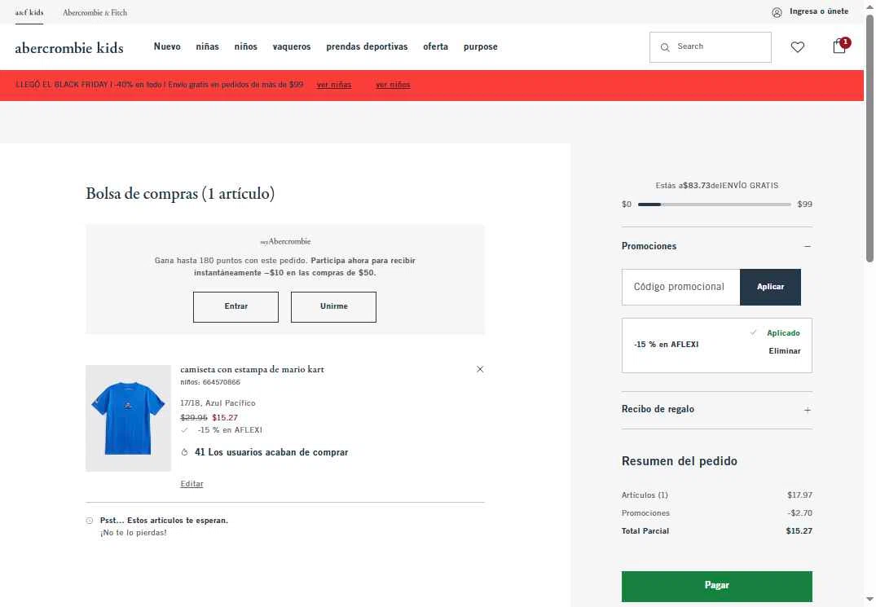This screenshot has width=876, height=607.
Task: Expand the Recibo de regalo section
Action: point(808,410)
